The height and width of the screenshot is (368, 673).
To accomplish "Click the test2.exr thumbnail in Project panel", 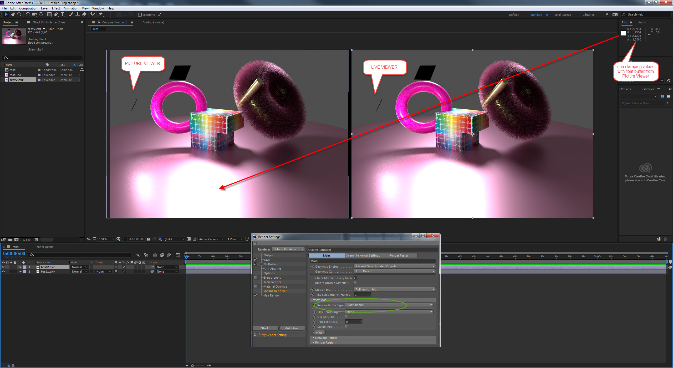I will pyautogui.click(x=14, y=36).
